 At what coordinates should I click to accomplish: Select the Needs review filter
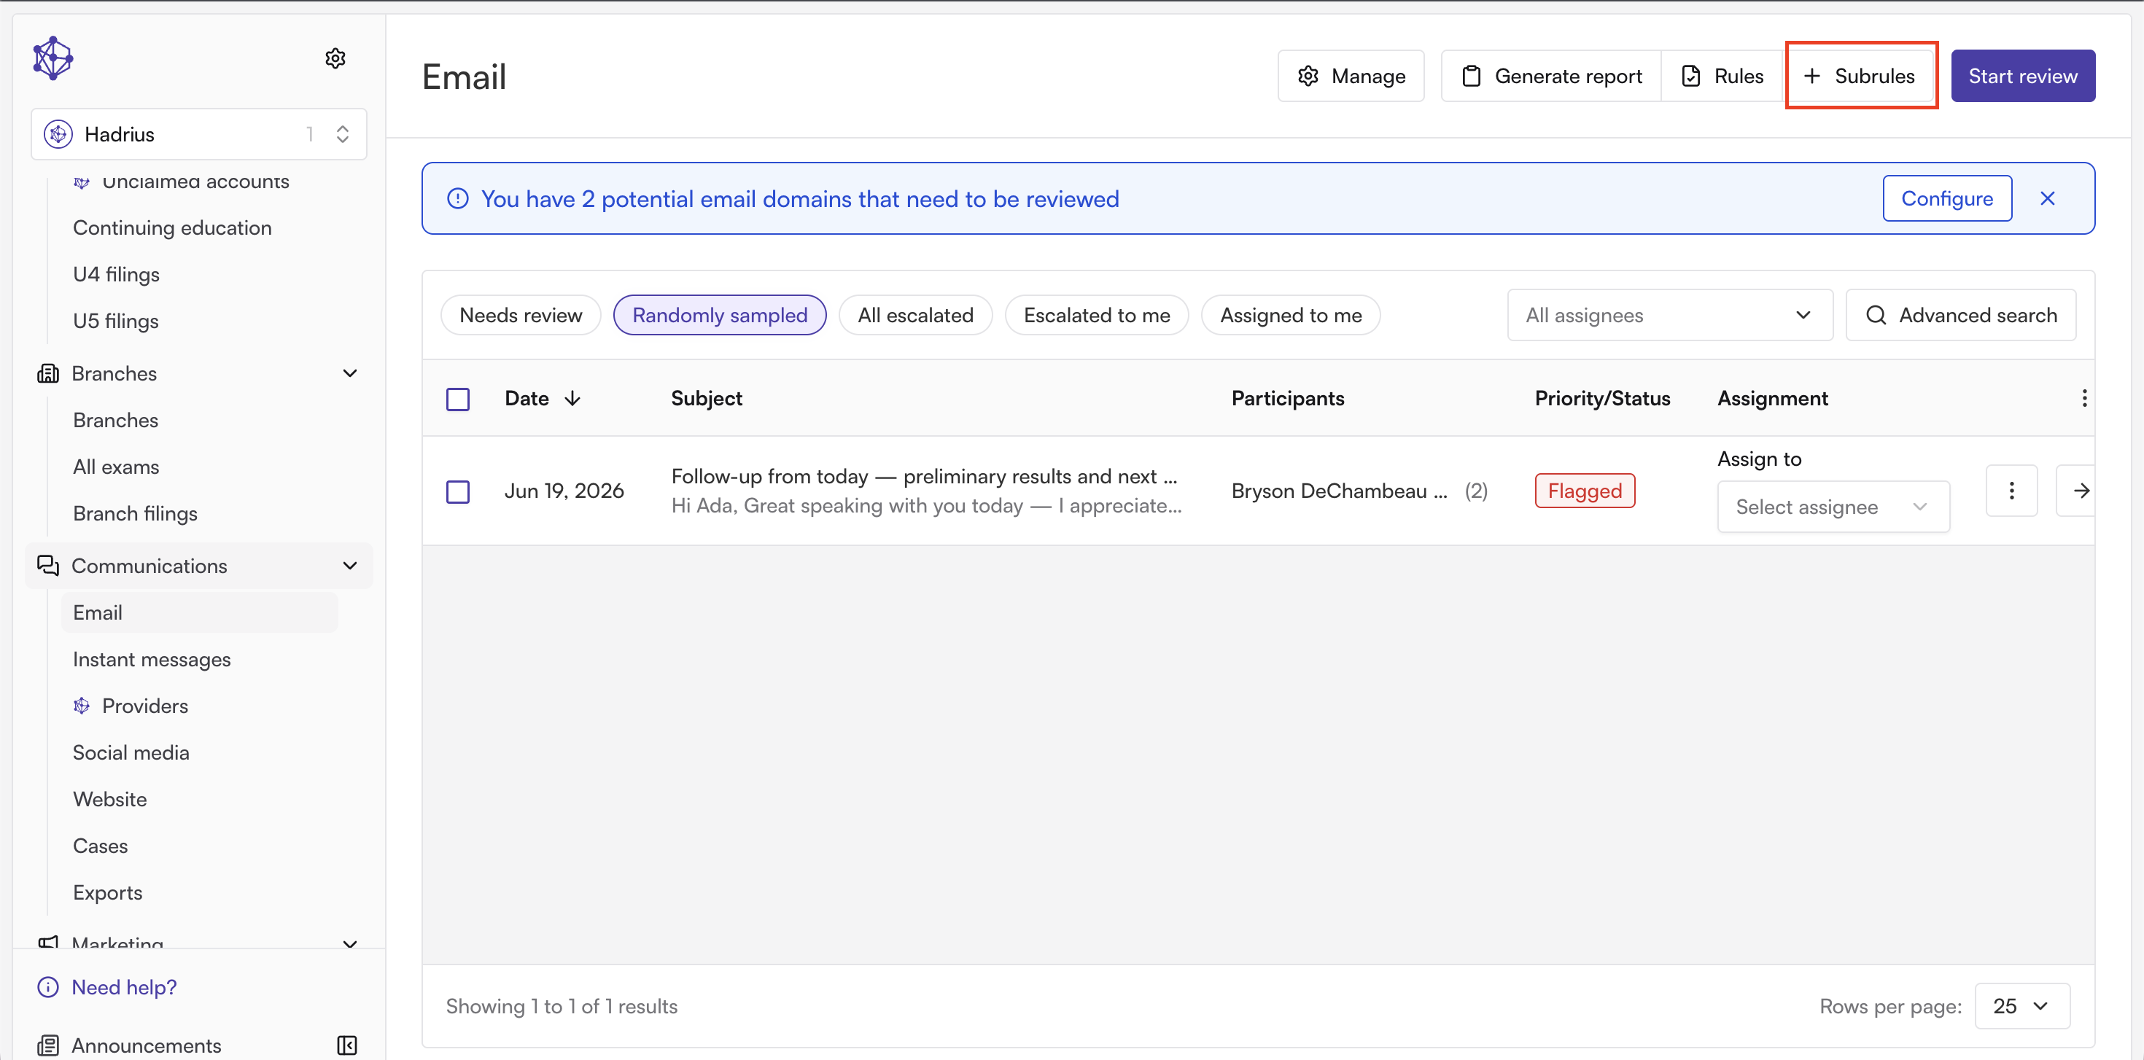[521, 316]
